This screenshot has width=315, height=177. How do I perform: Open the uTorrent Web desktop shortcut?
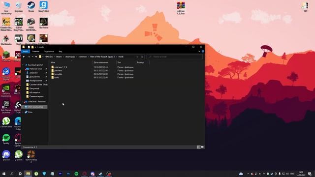(6, 122)
